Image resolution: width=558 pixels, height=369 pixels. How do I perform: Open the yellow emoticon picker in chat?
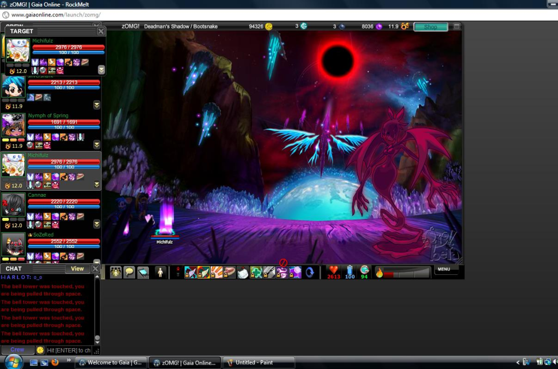click(40, 350)
